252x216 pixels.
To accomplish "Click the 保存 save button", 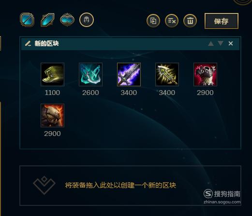I will (222, 21).
